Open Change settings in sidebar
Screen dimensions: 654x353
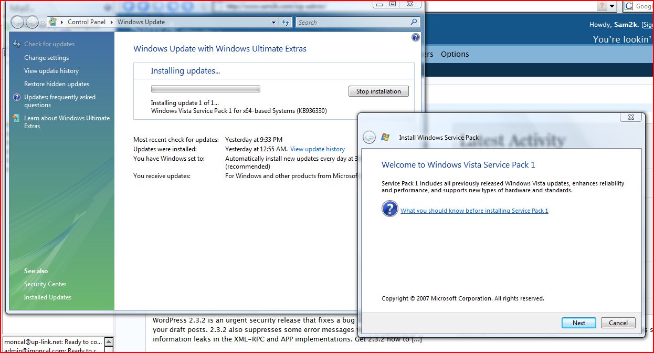(46, 58)
